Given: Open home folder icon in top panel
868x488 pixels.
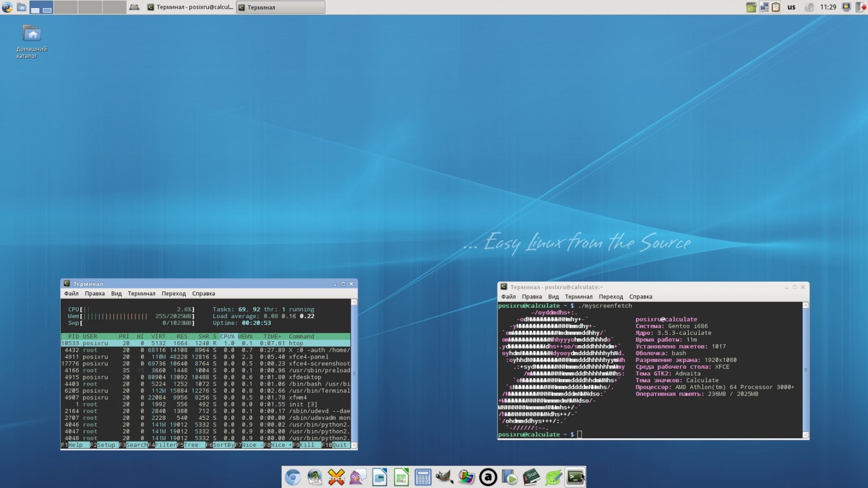Looking at the screenshot, I should pos(21,8).
